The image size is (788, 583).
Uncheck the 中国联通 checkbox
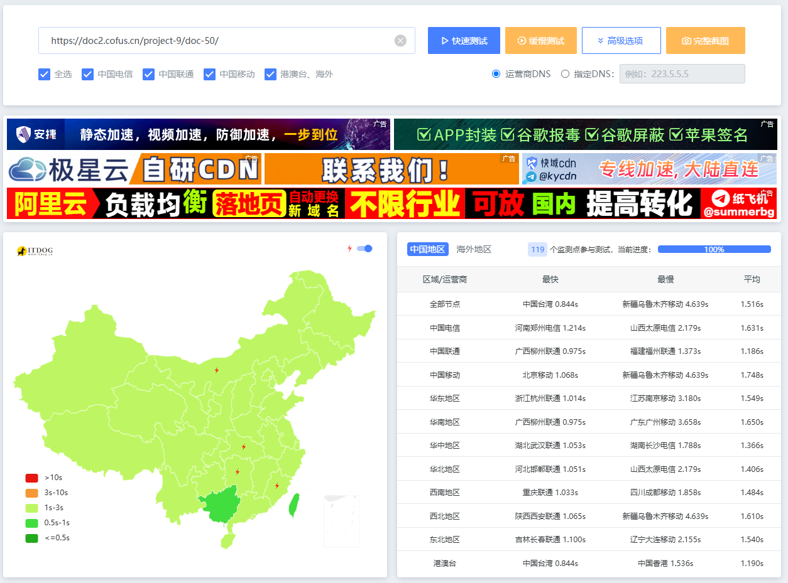[x=149, y=74]
